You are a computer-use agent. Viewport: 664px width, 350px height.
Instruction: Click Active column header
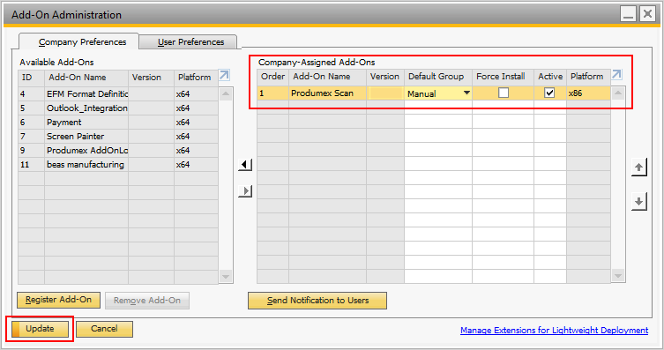tap(550, 77)
